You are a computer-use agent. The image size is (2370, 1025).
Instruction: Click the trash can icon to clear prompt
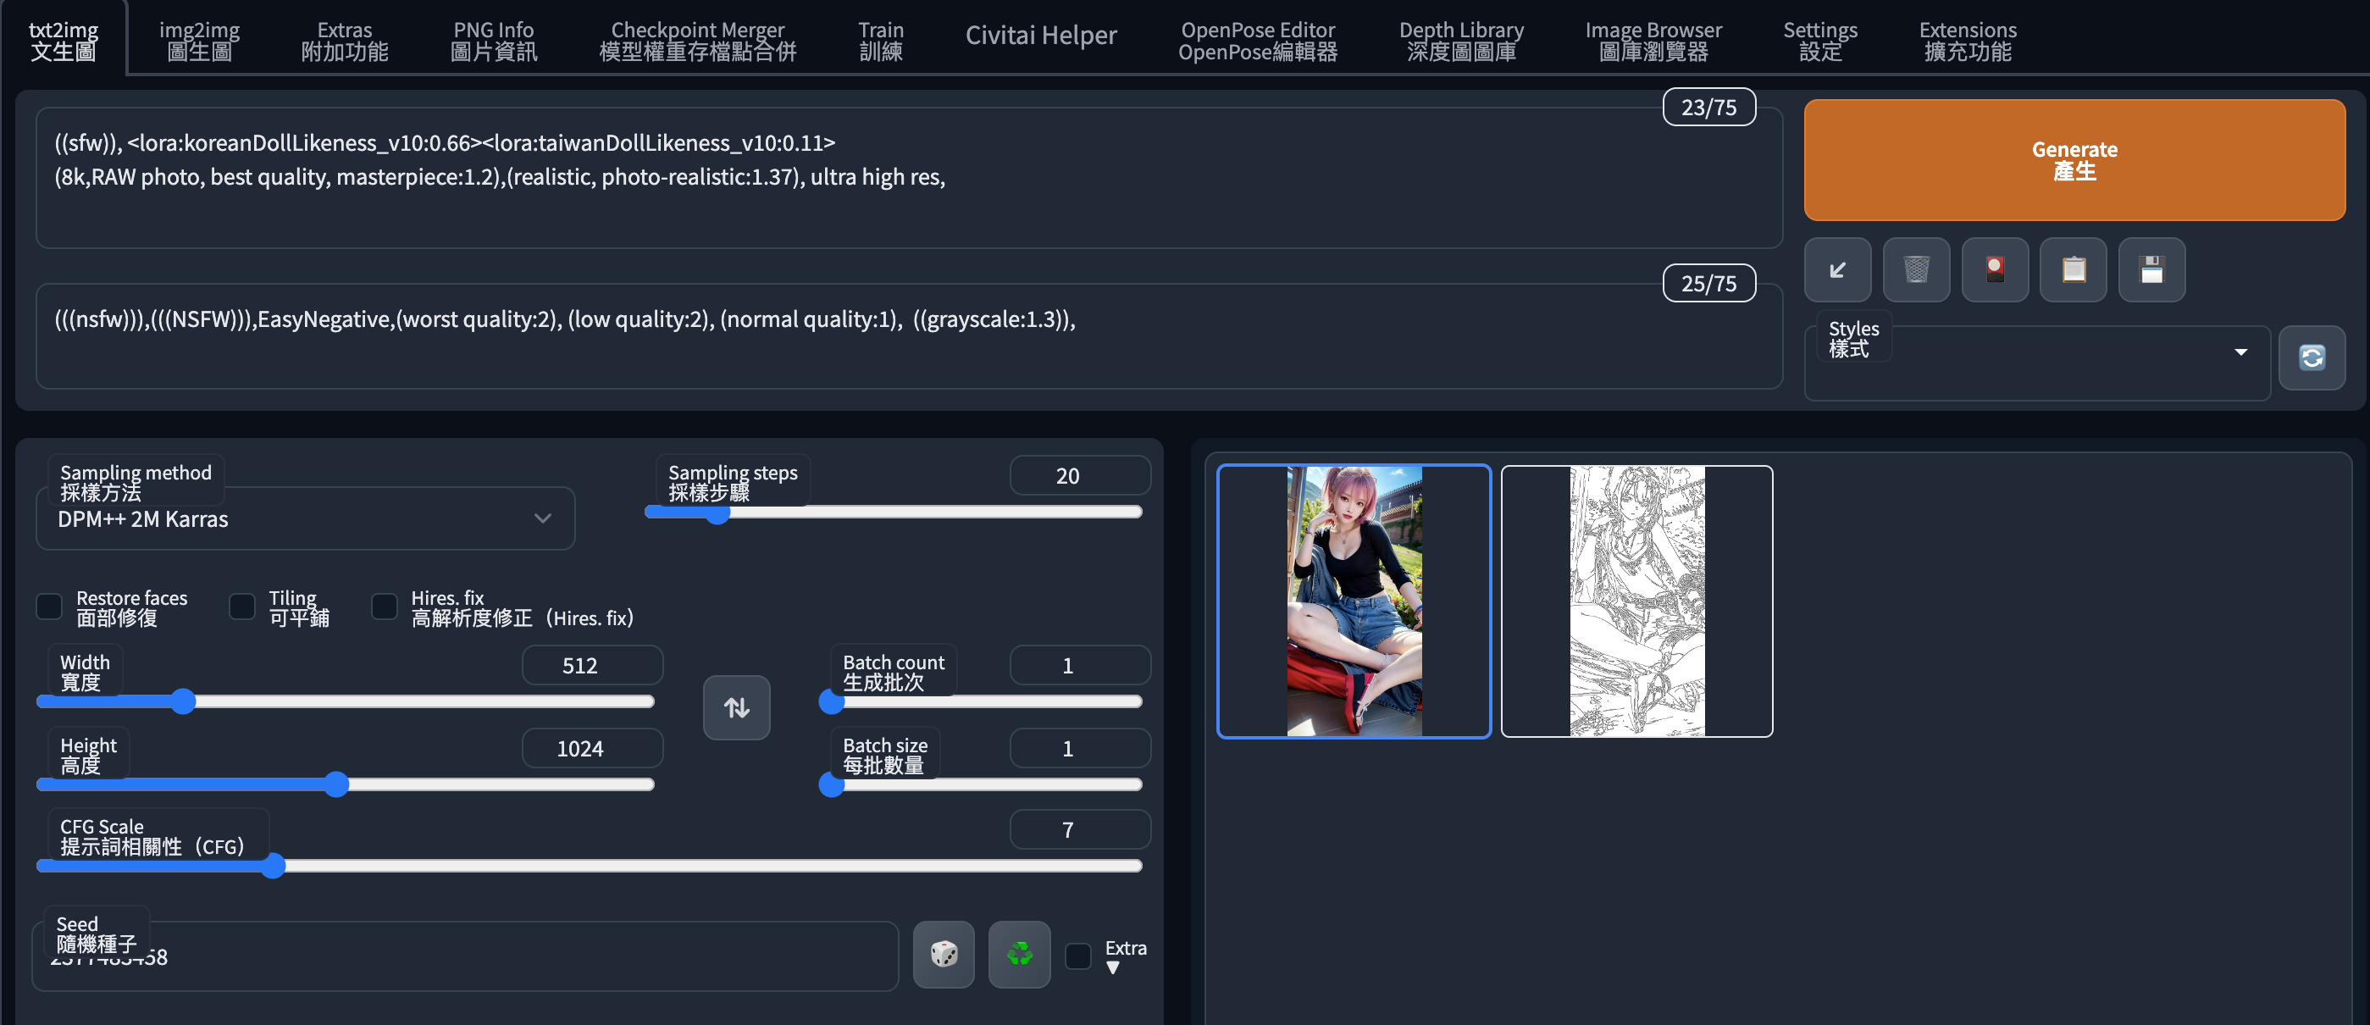point(1915,269)
